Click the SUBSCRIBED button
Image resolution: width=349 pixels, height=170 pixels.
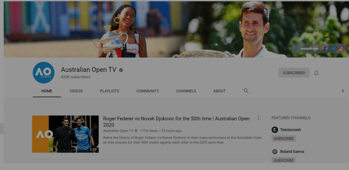[294, 73]
